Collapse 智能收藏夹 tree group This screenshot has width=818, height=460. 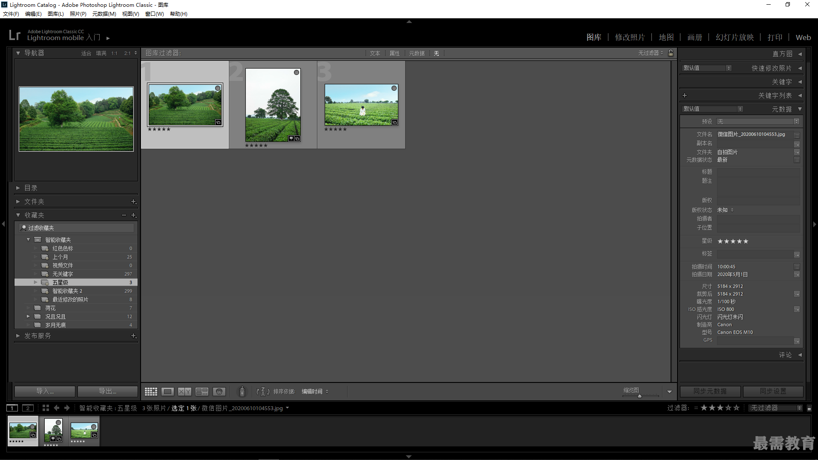28,240
